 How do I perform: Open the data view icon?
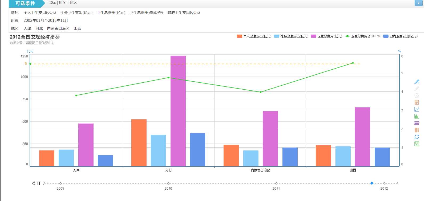[417, 102]
